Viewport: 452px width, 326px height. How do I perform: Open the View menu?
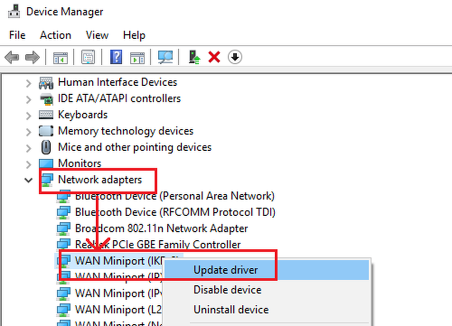pyautogui.click(x=97, y=35)
